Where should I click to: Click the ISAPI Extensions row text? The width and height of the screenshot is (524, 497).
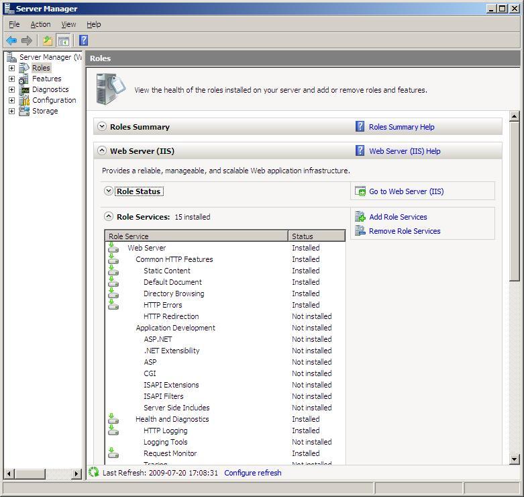[x=171, y=385]
